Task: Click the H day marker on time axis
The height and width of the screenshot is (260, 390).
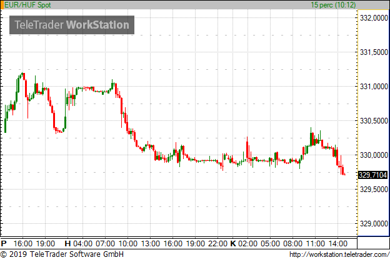Action: [67, 244]
